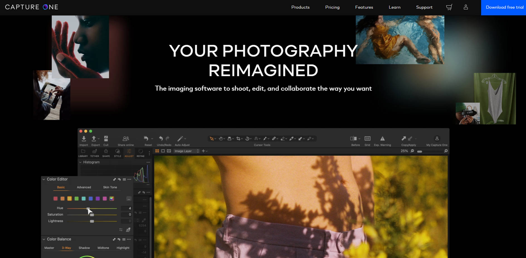
Task: Open the Color Editor presets list icon
Action: tap(124, 179)
